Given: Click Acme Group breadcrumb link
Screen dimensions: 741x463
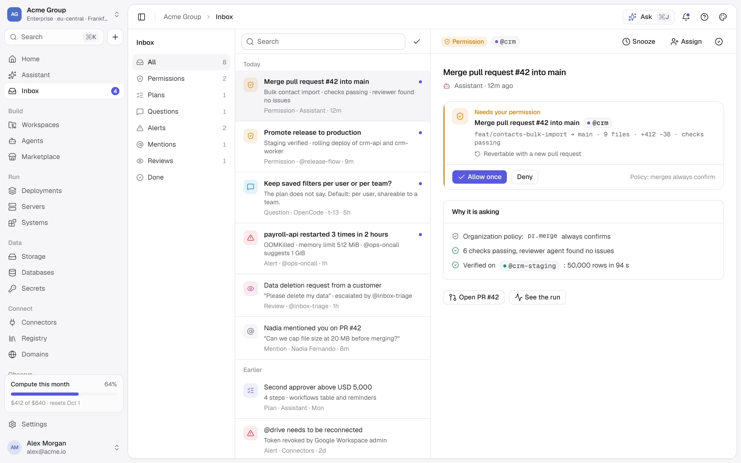Looking at the screenshot, I should (x=182, y=17).
